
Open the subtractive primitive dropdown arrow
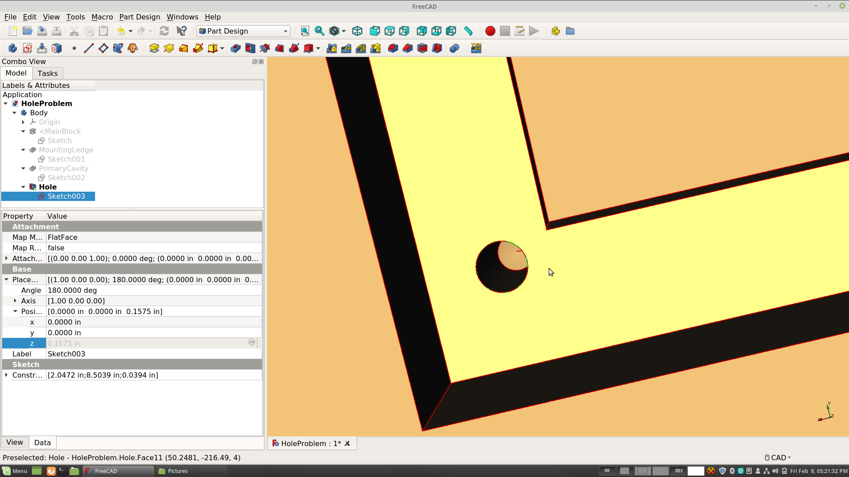click(x=318, y=48)
